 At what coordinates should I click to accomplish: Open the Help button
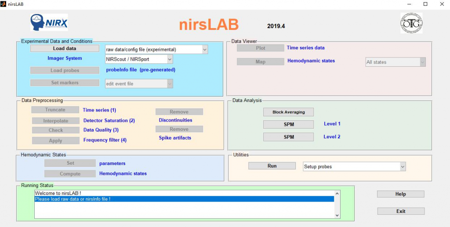(400, 194)
